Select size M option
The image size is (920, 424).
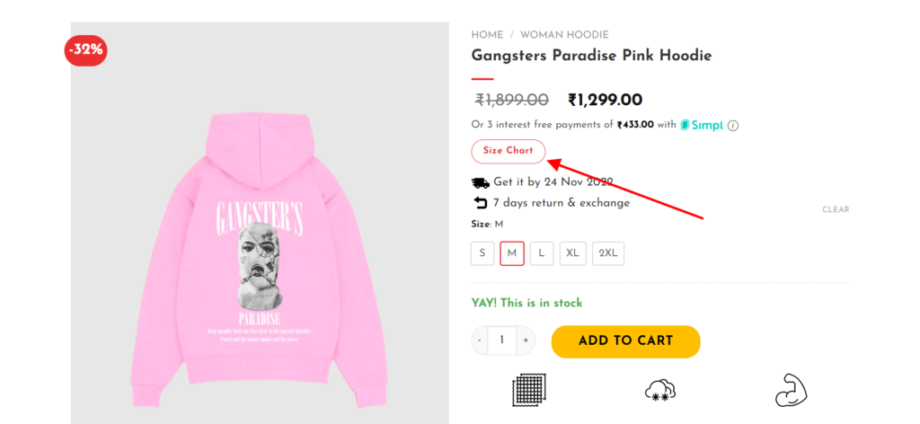pos(512,253)
